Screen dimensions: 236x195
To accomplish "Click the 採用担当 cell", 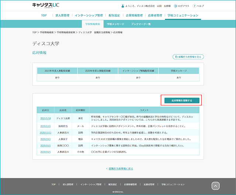I will pos(63,126).
